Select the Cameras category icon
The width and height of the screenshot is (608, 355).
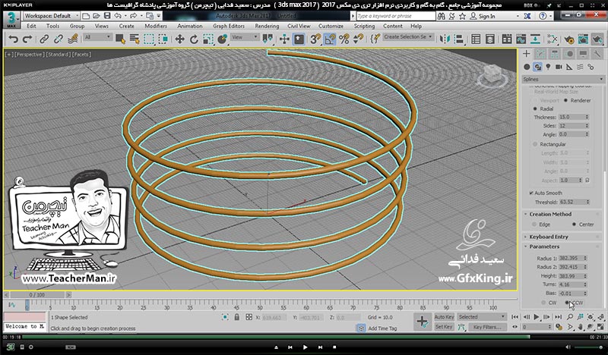click(x=559, y=67)
